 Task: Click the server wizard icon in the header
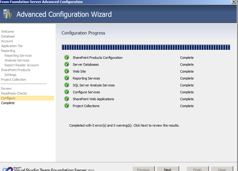click(x=8, y=14)
